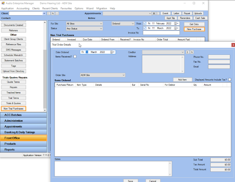
Task: Click the Get Data button
Action: 194,24
